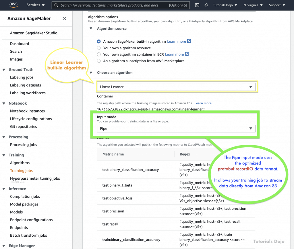Collapse the Edge Manager sidebar group
Image resolution: width=294 pixels, height=249 pixels.
[4, 246]
